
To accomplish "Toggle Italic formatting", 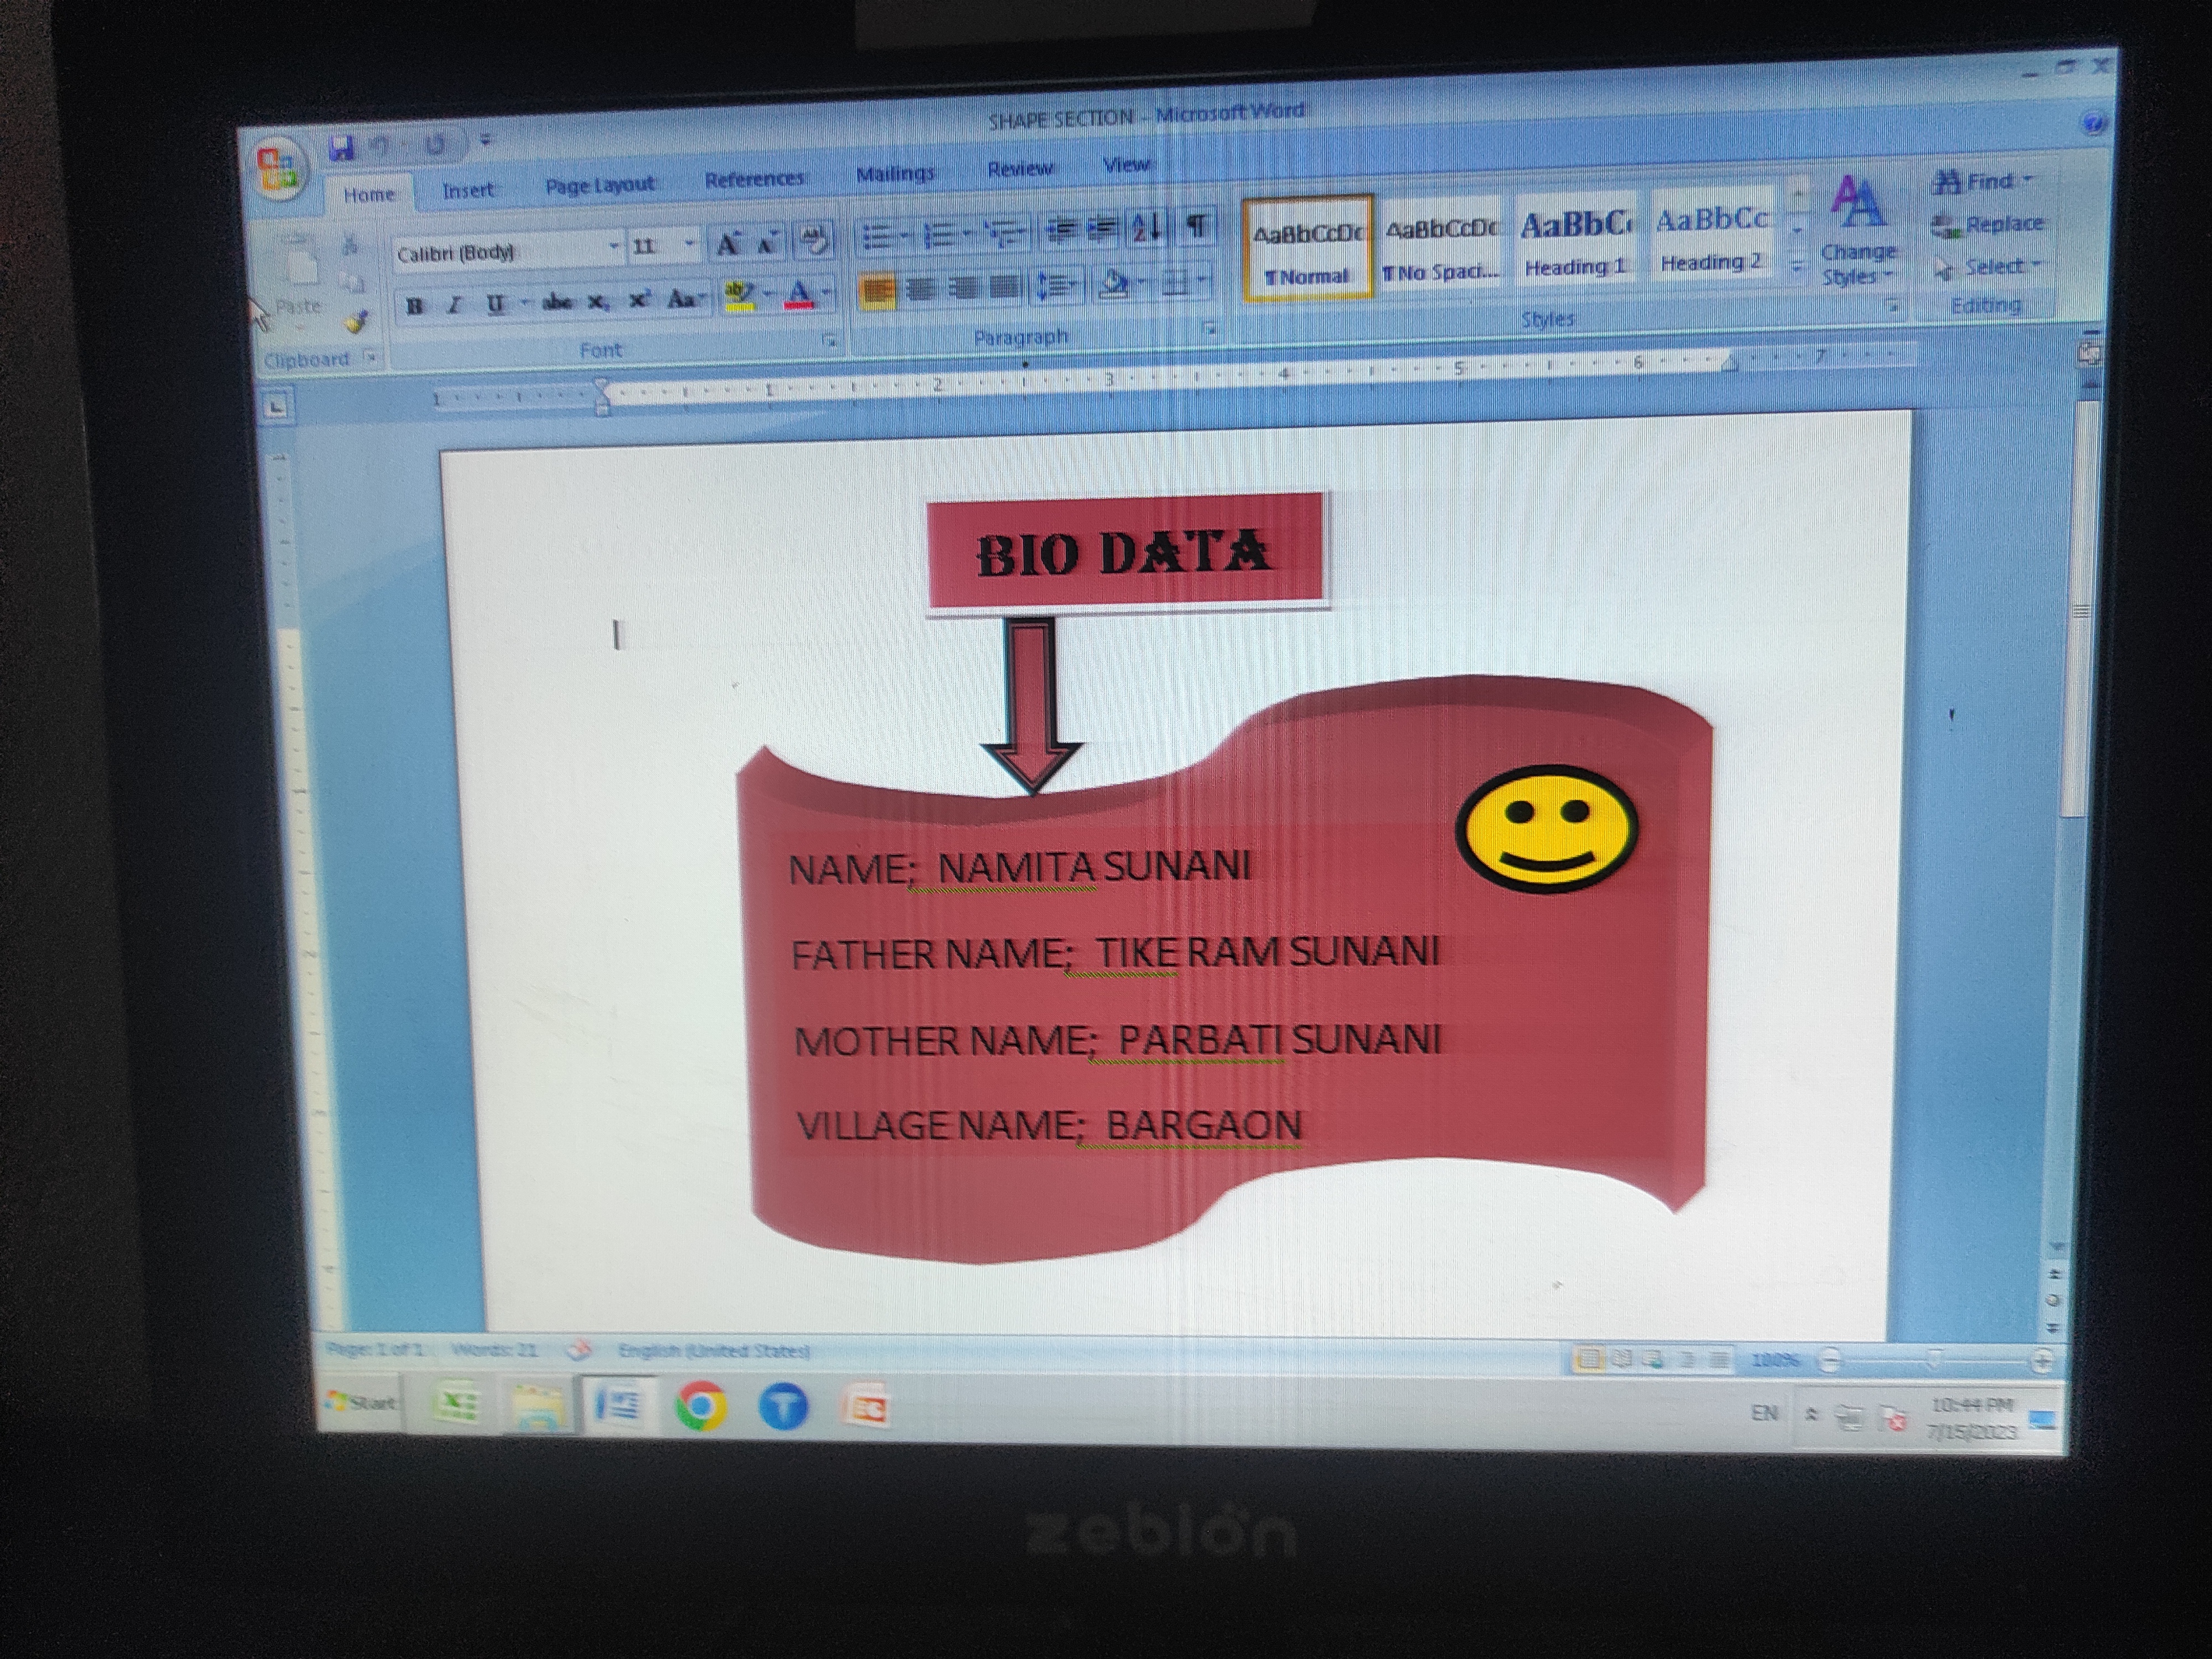I will tap(454, 305).
